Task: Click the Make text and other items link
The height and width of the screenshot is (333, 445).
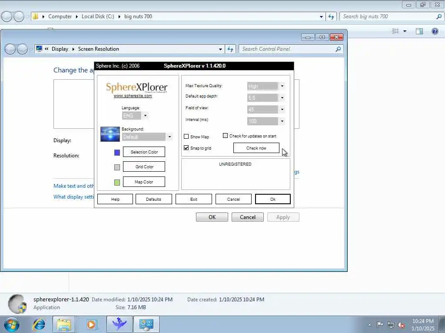Action: click(x=74, y=186)
